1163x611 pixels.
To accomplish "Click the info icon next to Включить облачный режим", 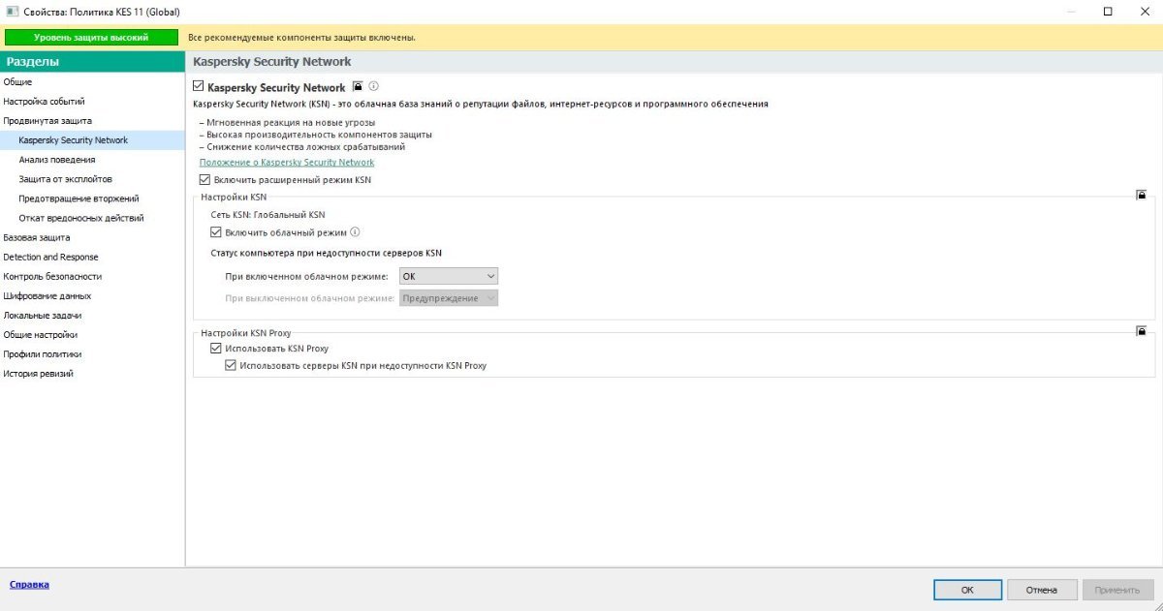I will (355, 232).
